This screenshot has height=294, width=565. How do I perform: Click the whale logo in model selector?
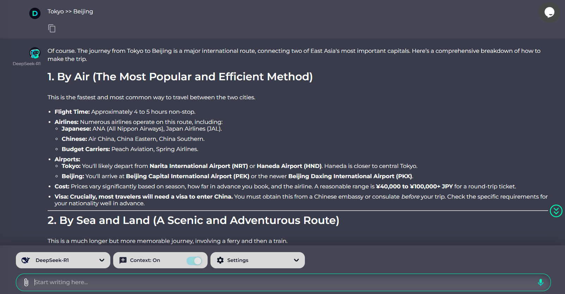pos(26,260)
